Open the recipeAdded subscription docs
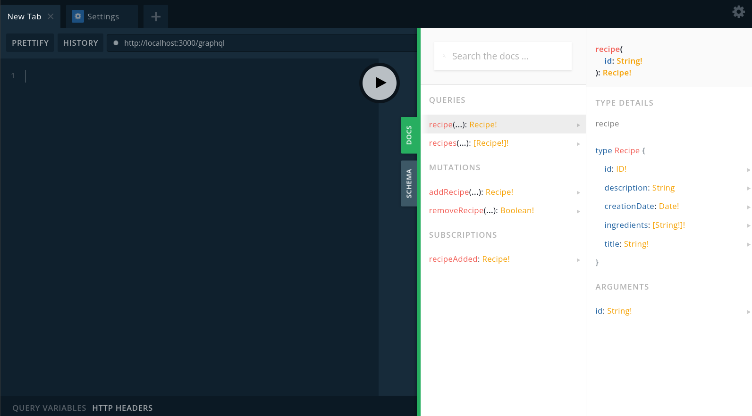The width and height of the screenshot is (752, 416). 503,259
